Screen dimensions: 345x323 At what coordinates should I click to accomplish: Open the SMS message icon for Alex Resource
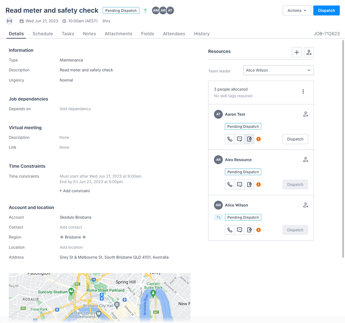tap(239, 184)
